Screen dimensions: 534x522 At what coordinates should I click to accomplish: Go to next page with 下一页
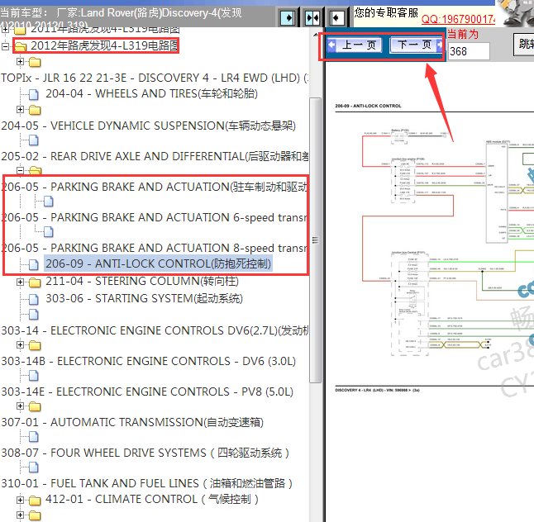[416, 45]
